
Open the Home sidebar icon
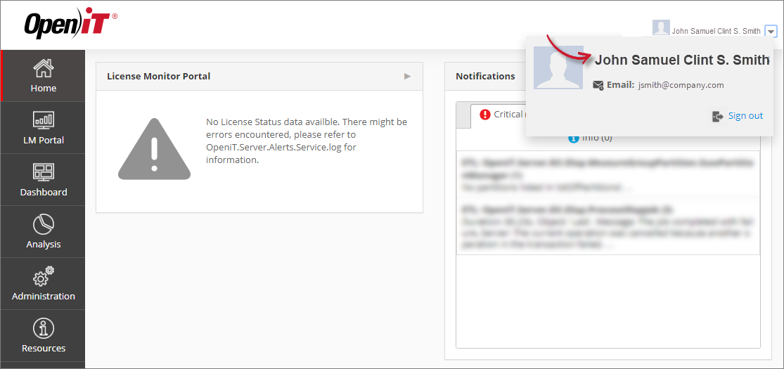pyautogui.click(x=44, y=68)
